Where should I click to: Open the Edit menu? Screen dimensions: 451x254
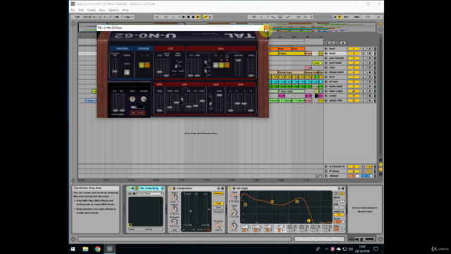pyautogui.click(x=81, y=10)
